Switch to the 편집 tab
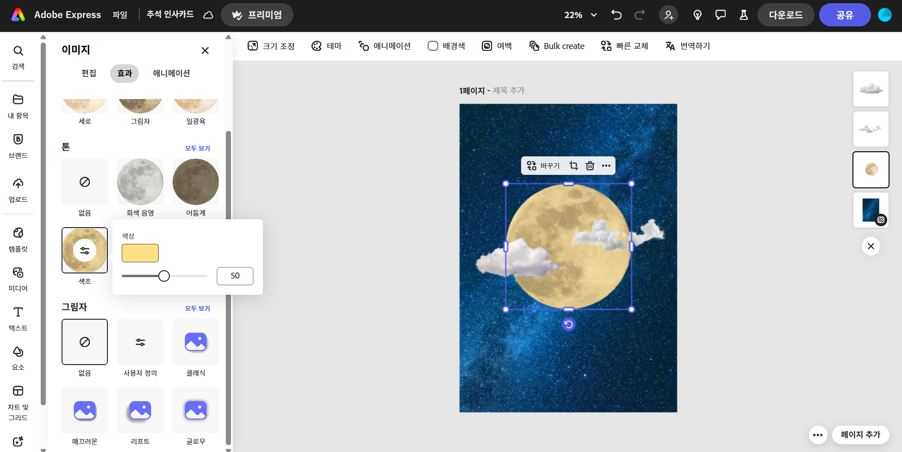Image resolution: width=902 pixels, height=452 pixels. 89,74
